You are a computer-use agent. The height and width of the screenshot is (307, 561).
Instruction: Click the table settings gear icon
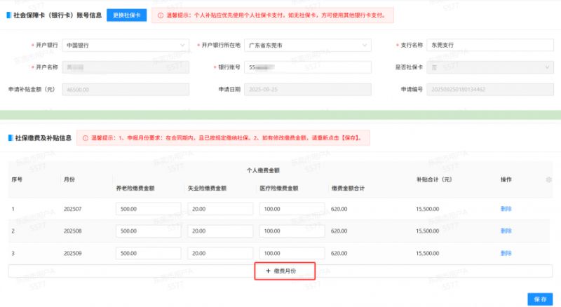pyautogui.click(x=548, y=180)
